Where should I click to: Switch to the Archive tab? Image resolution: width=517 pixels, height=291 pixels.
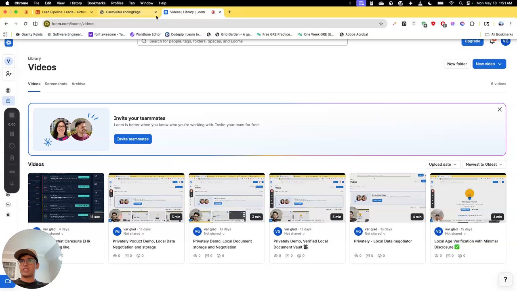pos(78,84)
